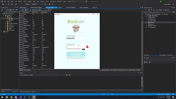Click the LOGIN button

[x=76, y=54]
